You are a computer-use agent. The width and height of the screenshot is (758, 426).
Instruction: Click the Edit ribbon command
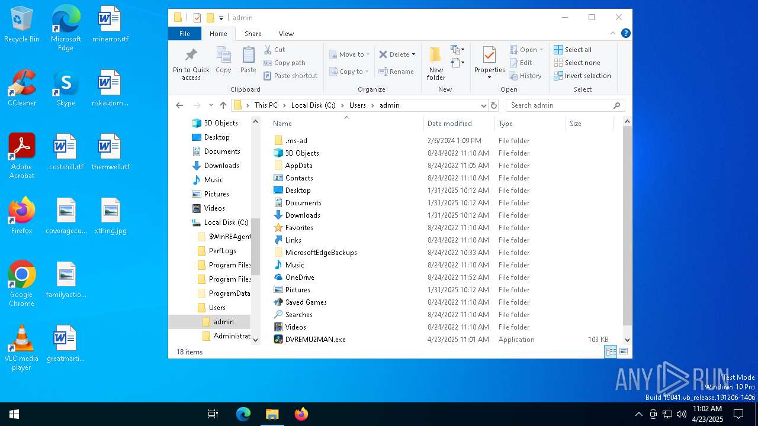pos(521,63)
